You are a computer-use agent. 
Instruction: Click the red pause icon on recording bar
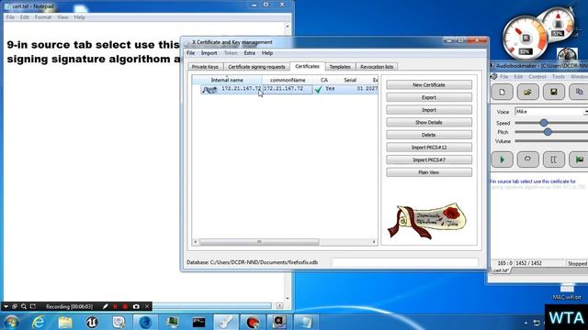tap(115, 306)
